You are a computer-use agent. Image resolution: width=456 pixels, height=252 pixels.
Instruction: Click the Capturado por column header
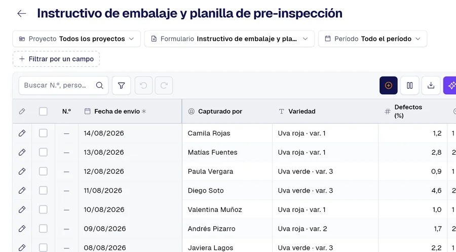tap(227, 112)
